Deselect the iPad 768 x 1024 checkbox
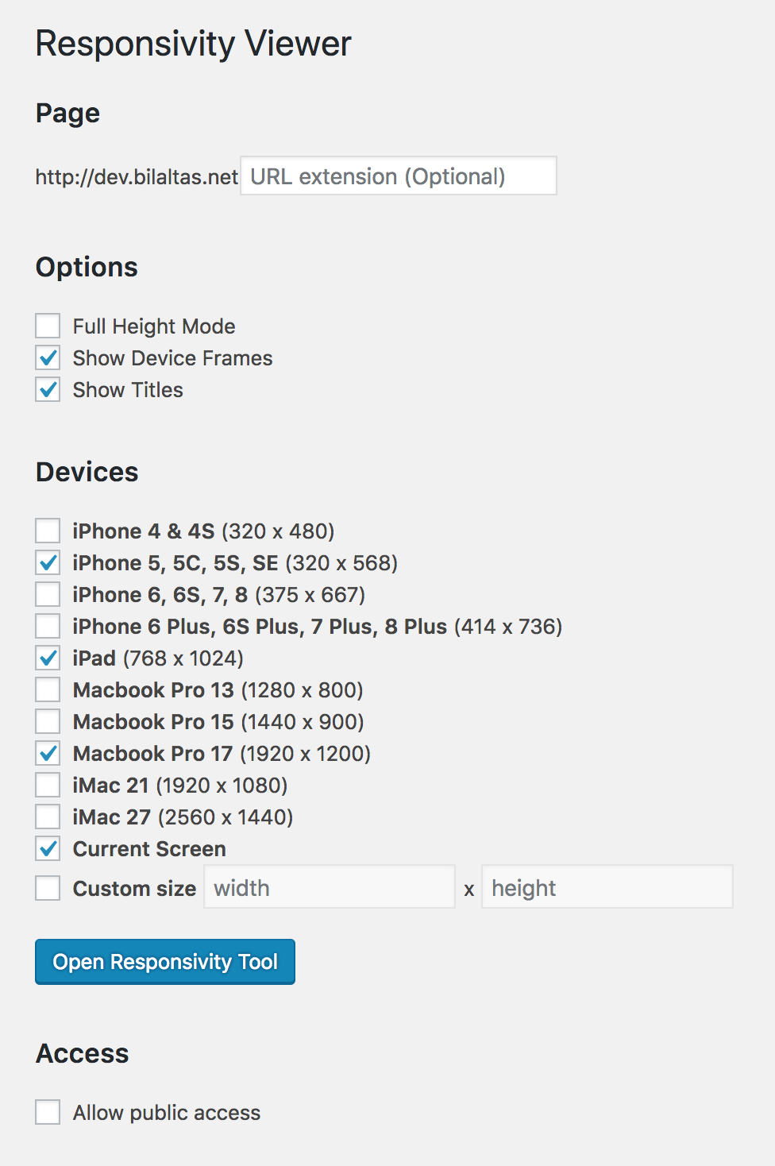This screenshot has height=1166, width=775. pos(48,658)
